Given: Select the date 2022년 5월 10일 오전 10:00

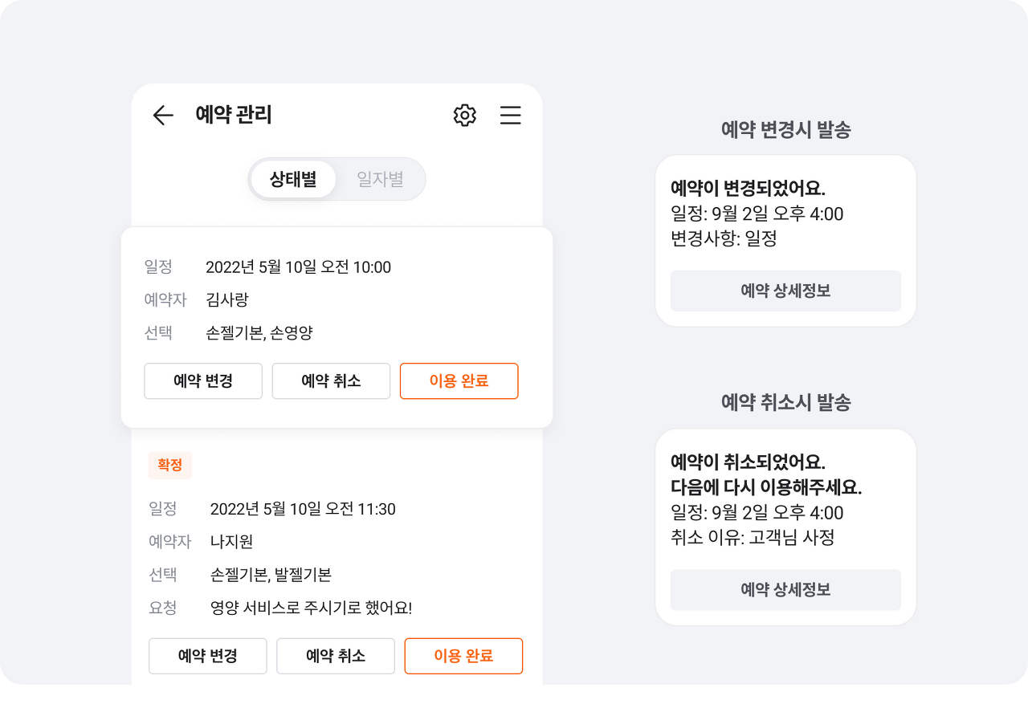Looking at the screenshot, I should [x=299, y=267].
